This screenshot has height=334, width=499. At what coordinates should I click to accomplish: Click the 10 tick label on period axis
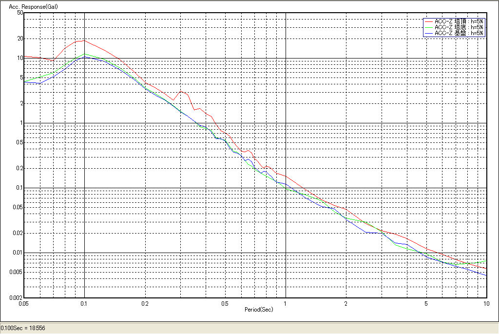click(x=486, y=303)
